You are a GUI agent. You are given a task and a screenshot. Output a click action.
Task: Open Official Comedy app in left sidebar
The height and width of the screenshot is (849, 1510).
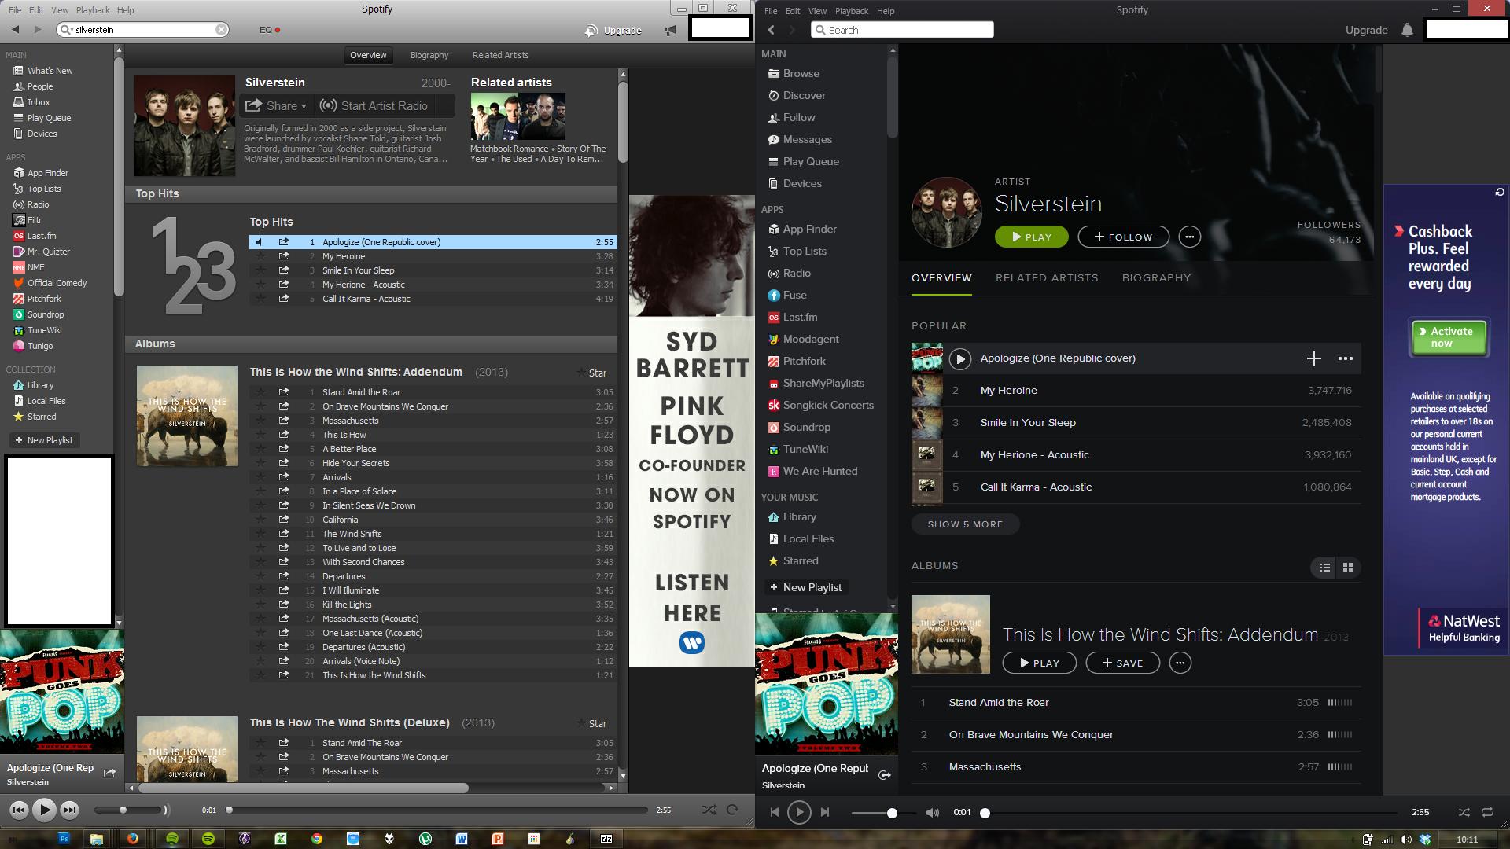coord(50,283)
